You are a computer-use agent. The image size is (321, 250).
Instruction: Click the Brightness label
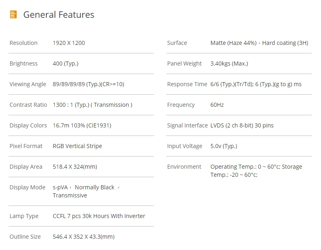(23, 64)
